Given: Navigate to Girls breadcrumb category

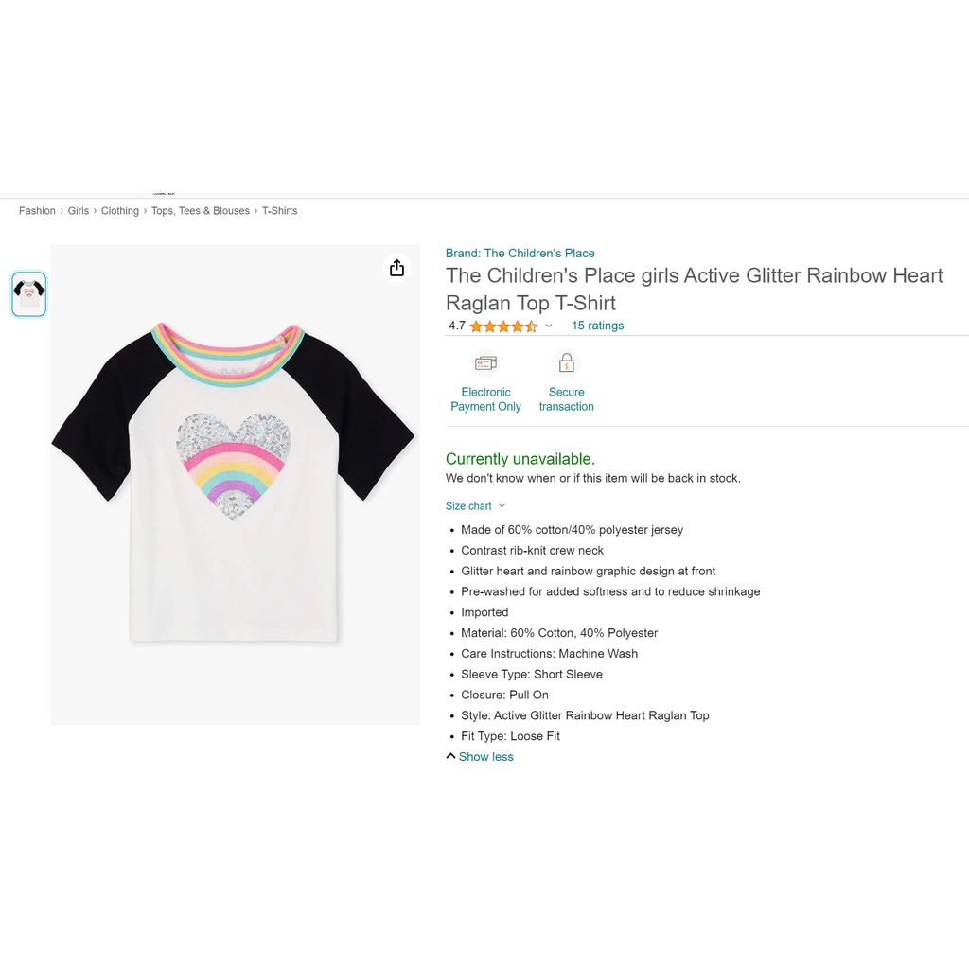Looking at the screenshot, I should point(79,211).
